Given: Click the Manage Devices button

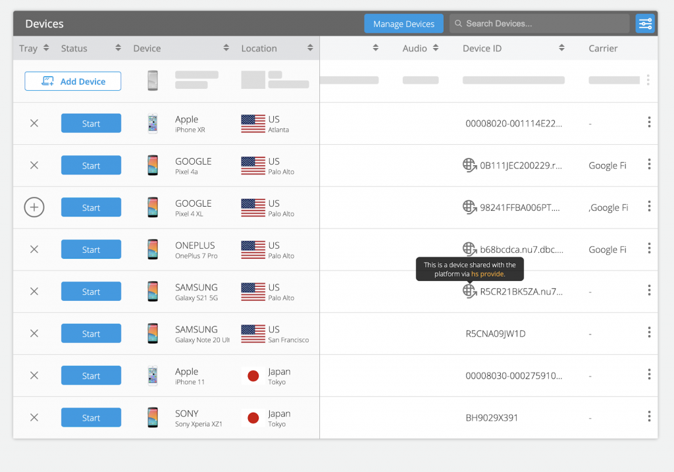Looking at the screenshot, I should (403, 24).
